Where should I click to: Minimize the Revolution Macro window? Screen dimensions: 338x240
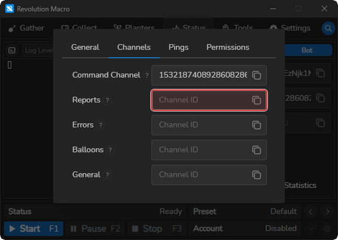(273, 8)
